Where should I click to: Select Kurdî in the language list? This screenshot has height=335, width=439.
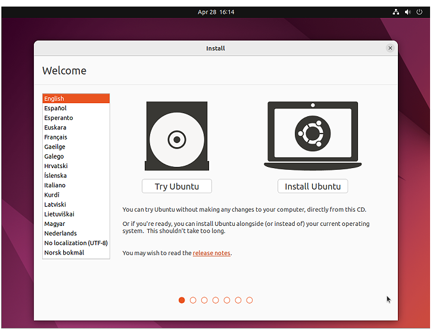point(76,195)
